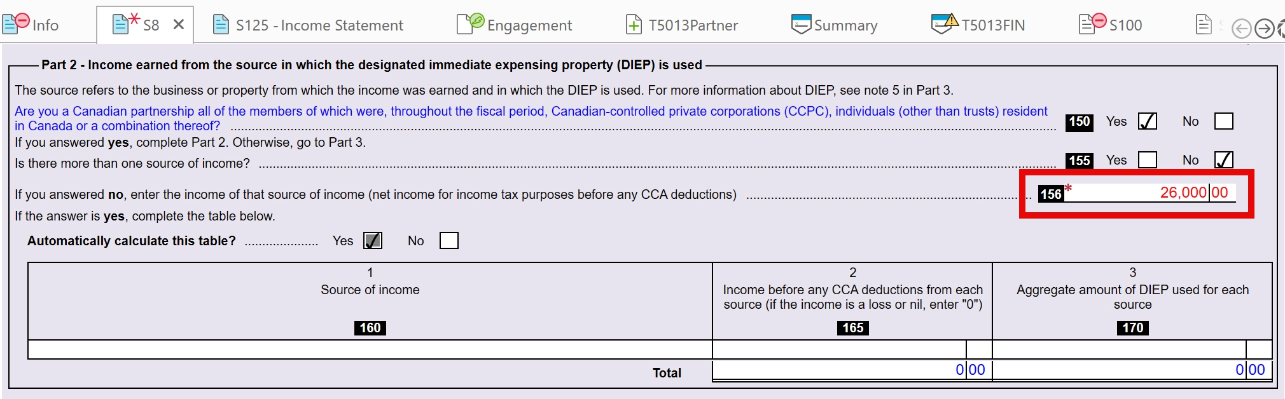Image resolution: width=1285 pixels, height=399 pixels.
Task: Click the line 156 income amount field
Action: (1150, 193)
